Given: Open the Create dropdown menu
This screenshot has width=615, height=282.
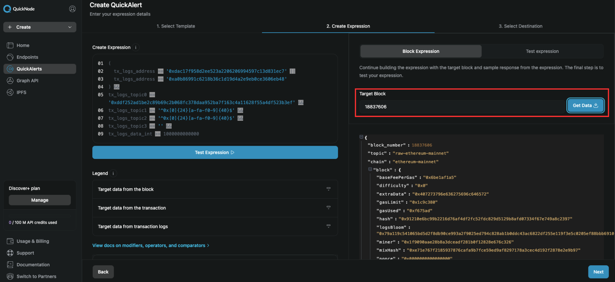Looking at the screenshot, I should pos(40,27).
